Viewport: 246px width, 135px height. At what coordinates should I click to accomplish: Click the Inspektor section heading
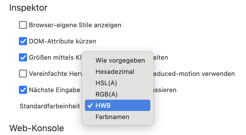pos(28,8)
